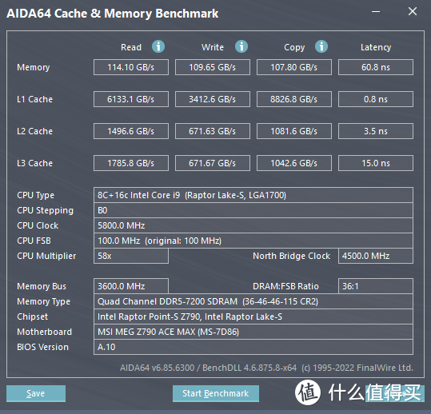Click Chipset field Intel Raptor Point-S Z790

click(253, 316)
